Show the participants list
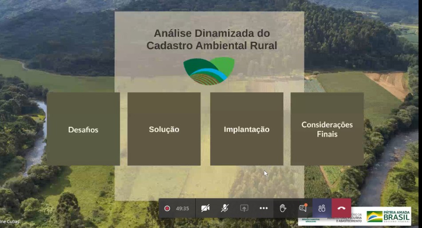 (x=322, y=208)
